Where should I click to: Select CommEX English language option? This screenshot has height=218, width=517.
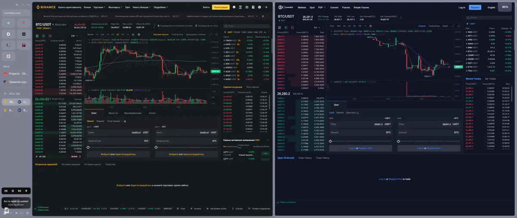point(491,7)
